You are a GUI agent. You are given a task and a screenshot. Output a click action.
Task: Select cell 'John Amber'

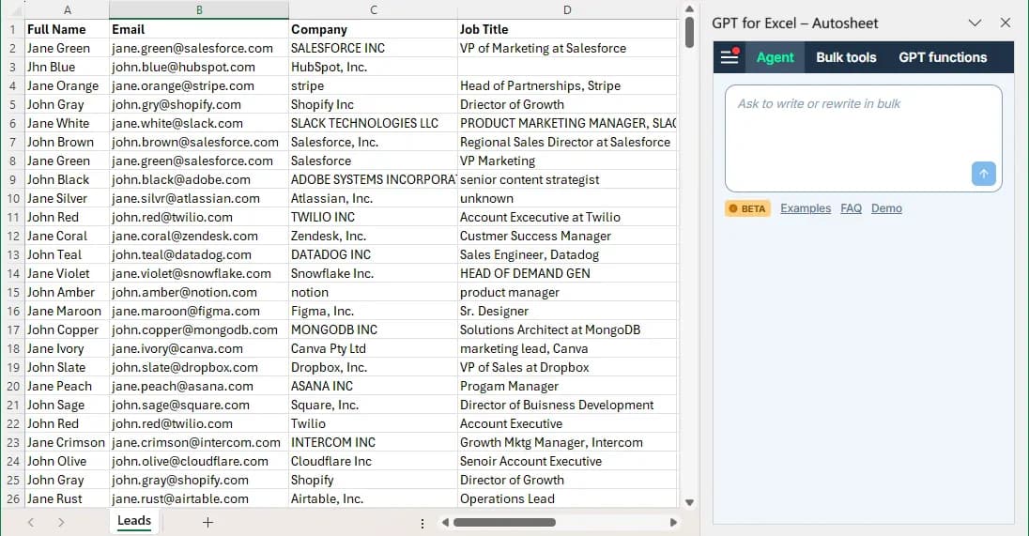point(67,293)
